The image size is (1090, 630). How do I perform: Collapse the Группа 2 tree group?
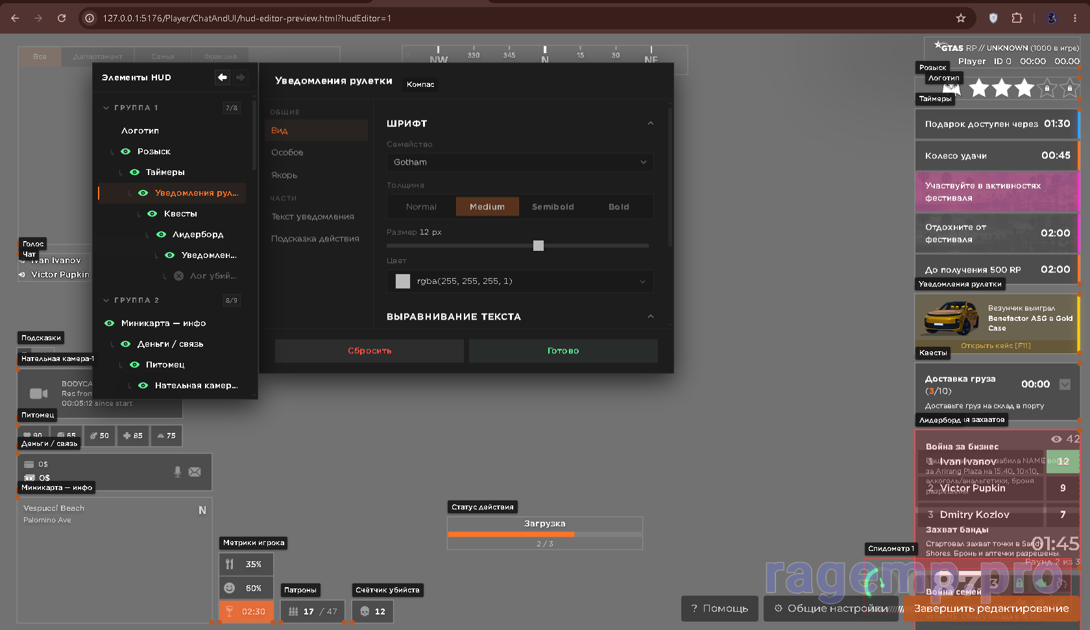[x=106, y=300]
